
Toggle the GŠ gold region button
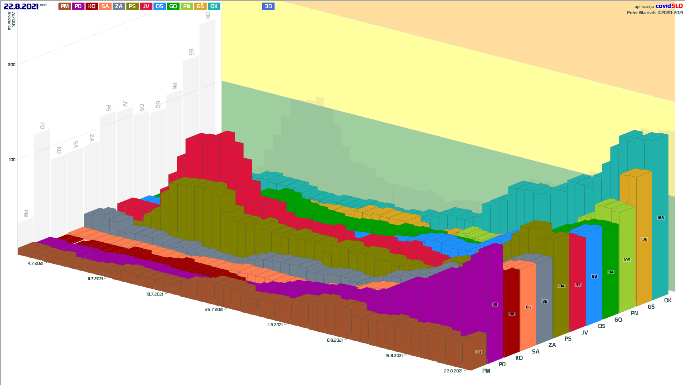point(200,6)
